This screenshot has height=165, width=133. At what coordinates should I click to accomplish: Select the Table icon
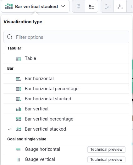click(19, 58)
